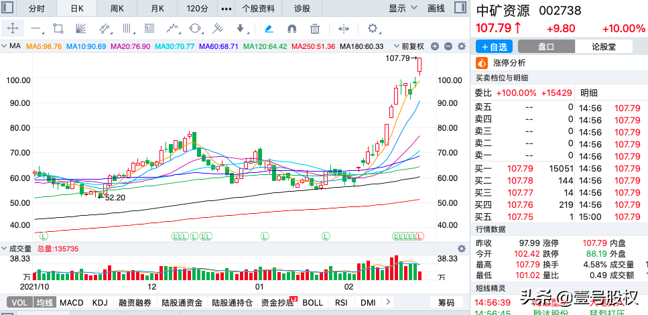Click the MA5 orange legend label
648x315 pixels.
(x=43, y=46)
